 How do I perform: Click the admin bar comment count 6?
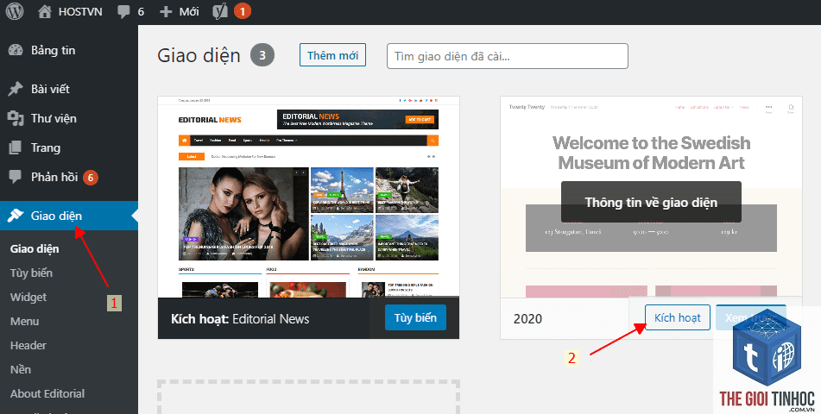[141, 11]
